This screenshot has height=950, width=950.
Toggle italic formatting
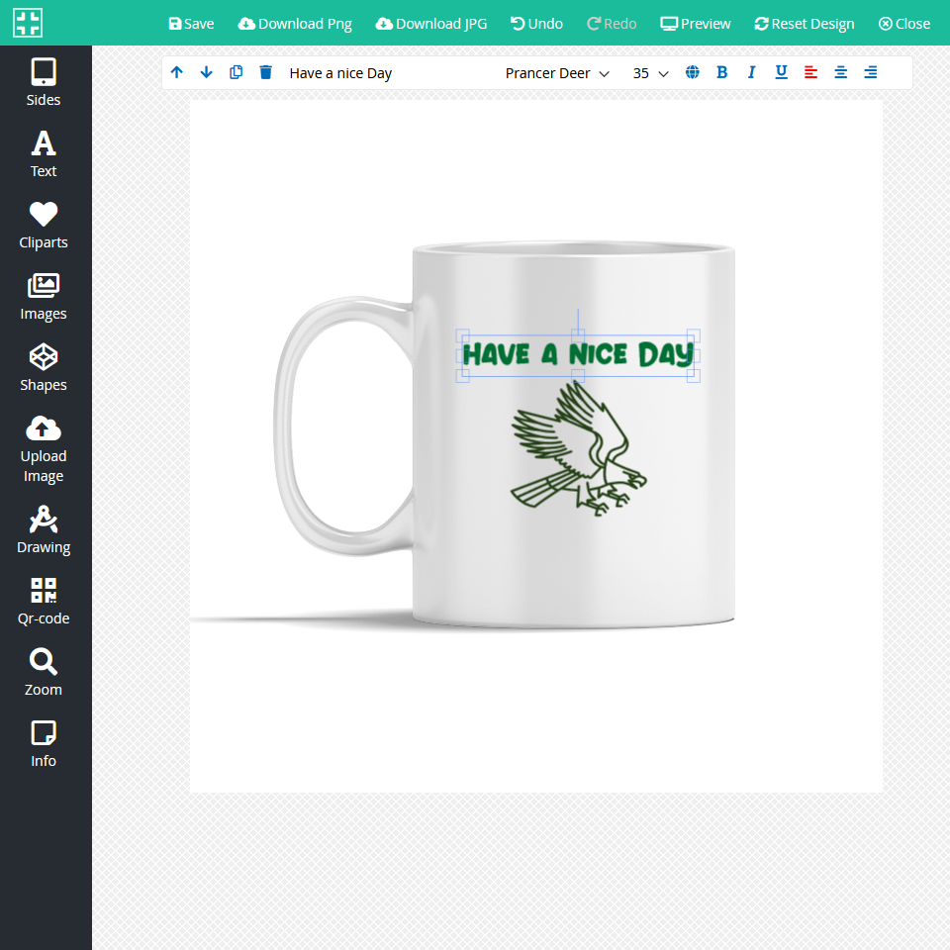point(751,72)
